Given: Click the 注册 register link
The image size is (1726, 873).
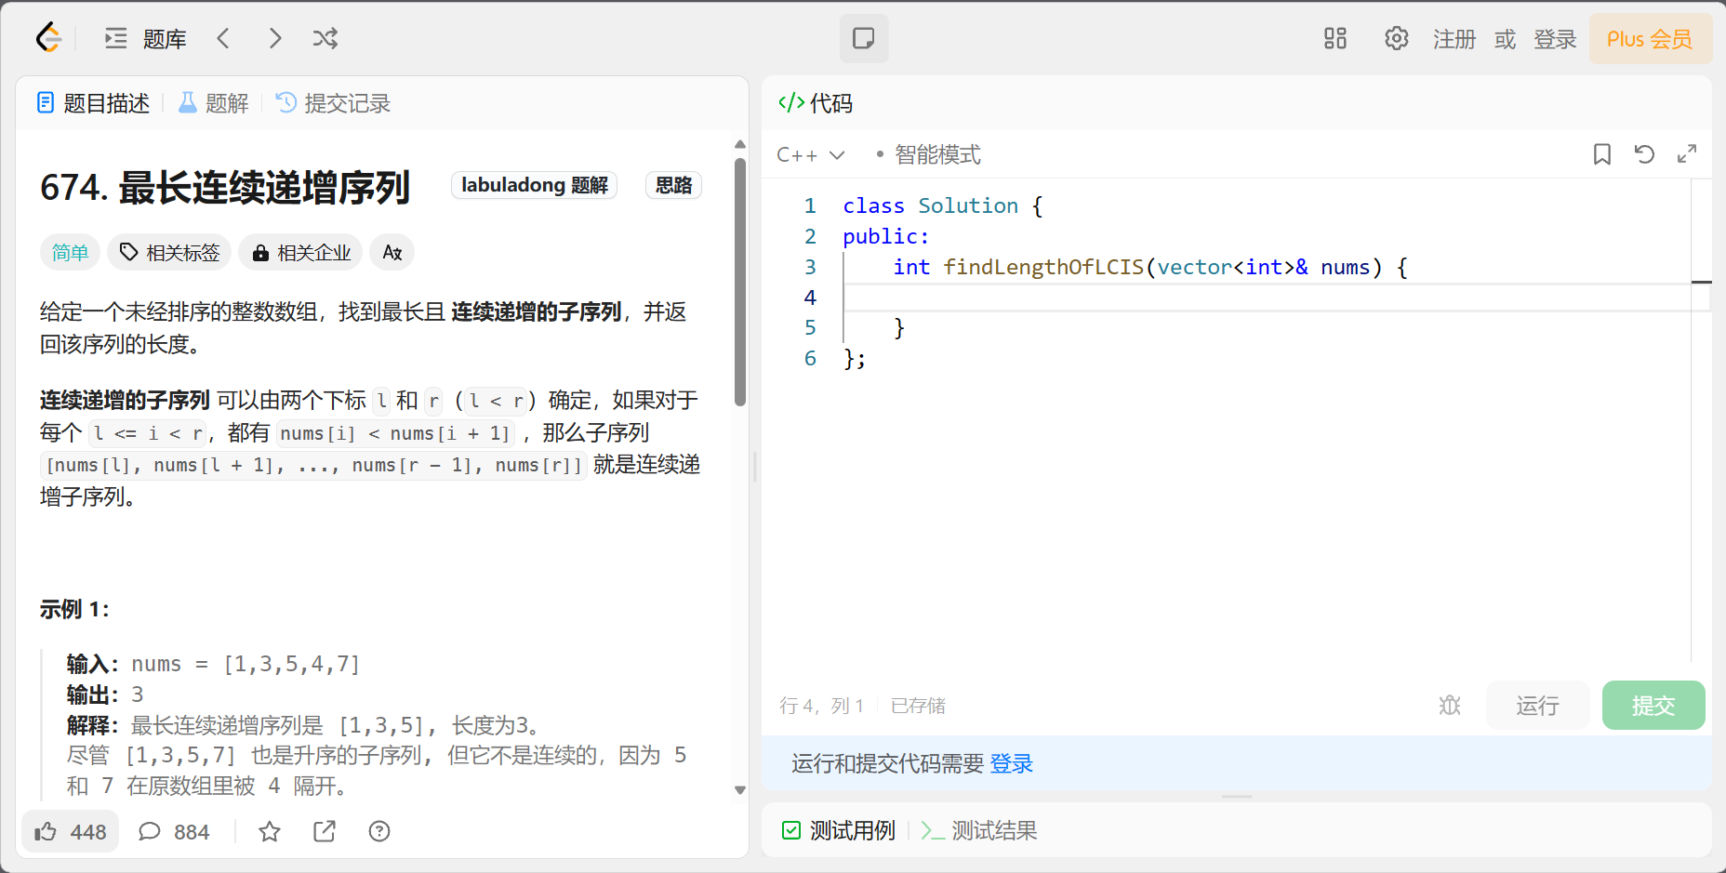Looking at the screenshot, I should [1454, 39].
